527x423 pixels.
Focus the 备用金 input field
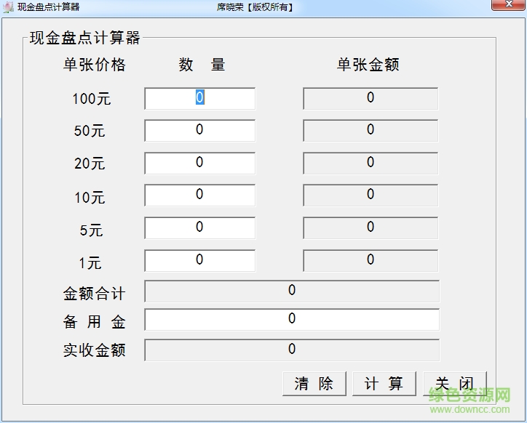point(292,320)
